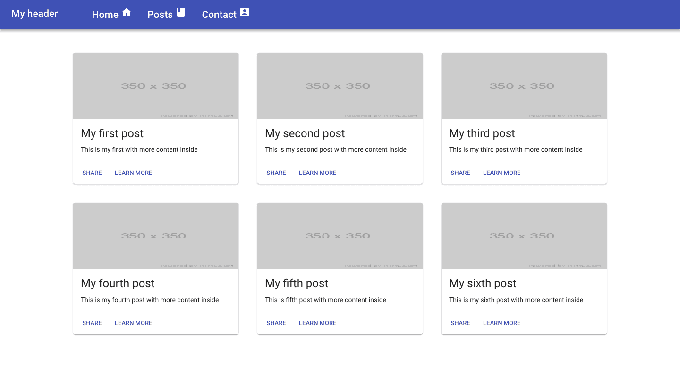The image size is (680, 370).
Task: Open the Posts navigation item
Action: click(x=160, y=15)
